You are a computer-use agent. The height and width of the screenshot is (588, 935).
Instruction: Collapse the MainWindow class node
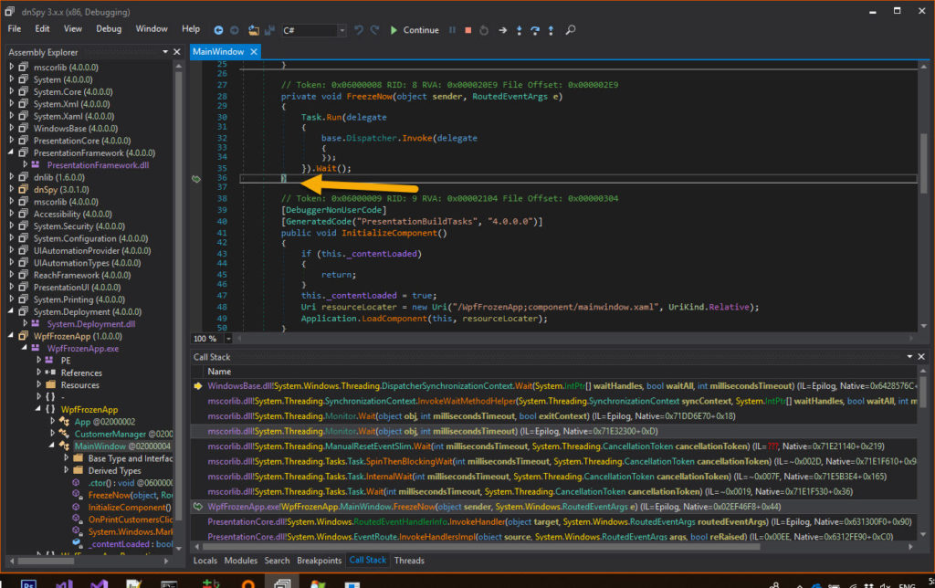pyautogui.click(x=52, y=446)
